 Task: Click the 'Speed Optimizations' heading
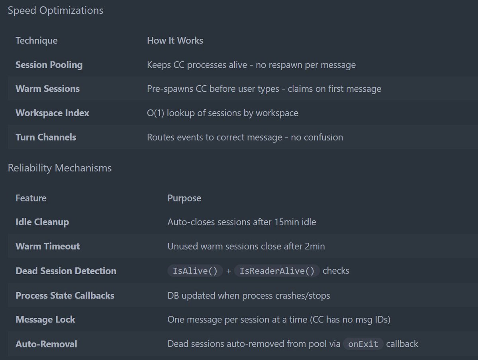click(x=55, y=10)
